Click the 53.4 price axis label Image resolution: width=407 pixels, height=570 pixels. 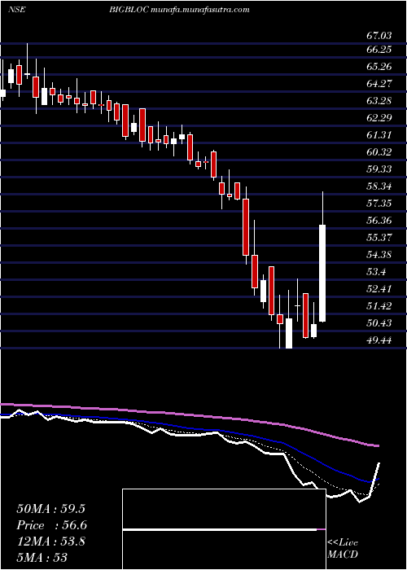click(x=377, y=271)
